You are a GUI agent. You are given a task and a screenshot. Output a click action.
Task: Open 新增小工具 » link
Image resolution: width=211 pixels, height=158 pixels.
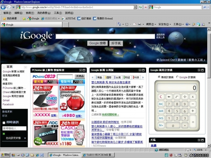click(x=197, y=60)
